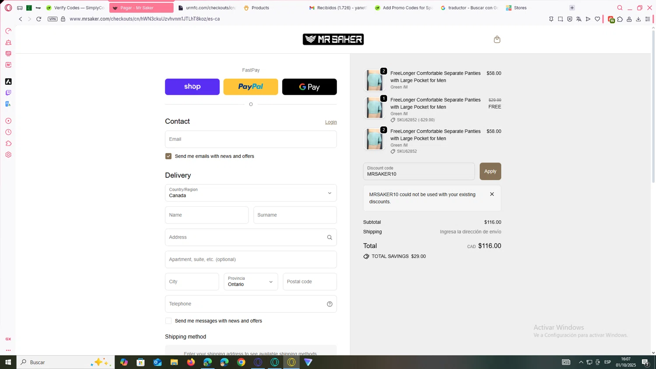Switch to the Verify Codes — SimplyCodes tab
This screenshot has width=656, height=369.
(75, 8)
